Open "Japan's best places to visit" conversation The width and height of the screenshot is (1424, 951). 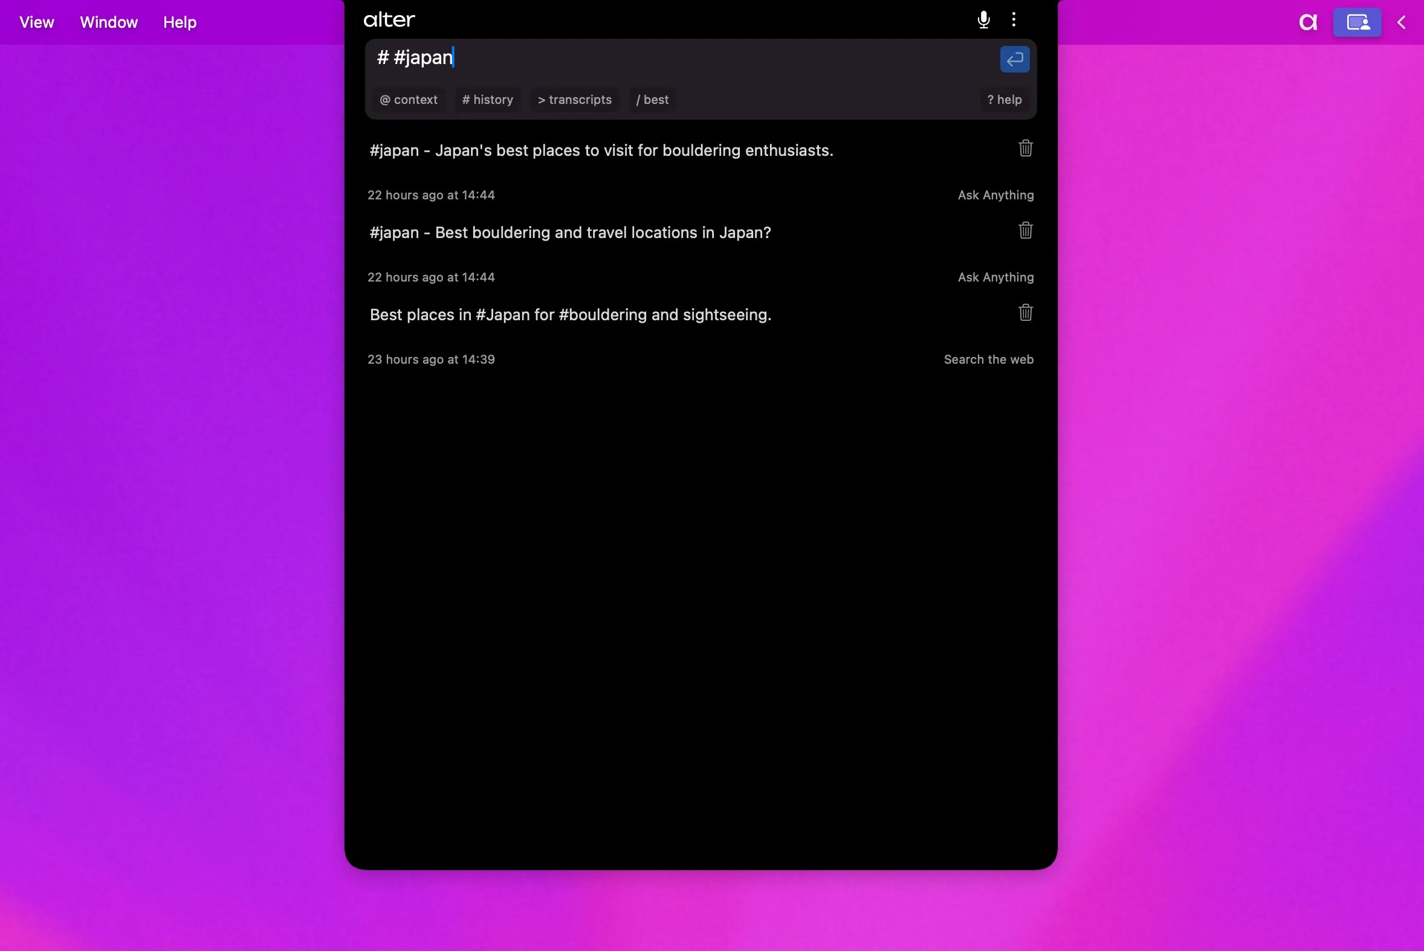(601, 150)
